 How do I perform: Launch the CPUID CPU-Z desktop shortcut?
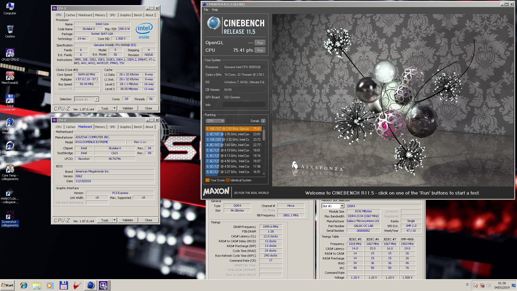tap(10, 55)
